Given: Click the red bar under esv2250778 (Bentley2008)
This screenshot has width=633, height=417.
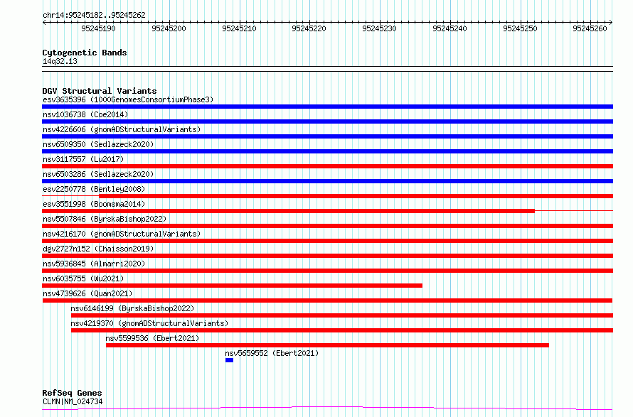Looking at the screenshot, I should tap(356, 196).
